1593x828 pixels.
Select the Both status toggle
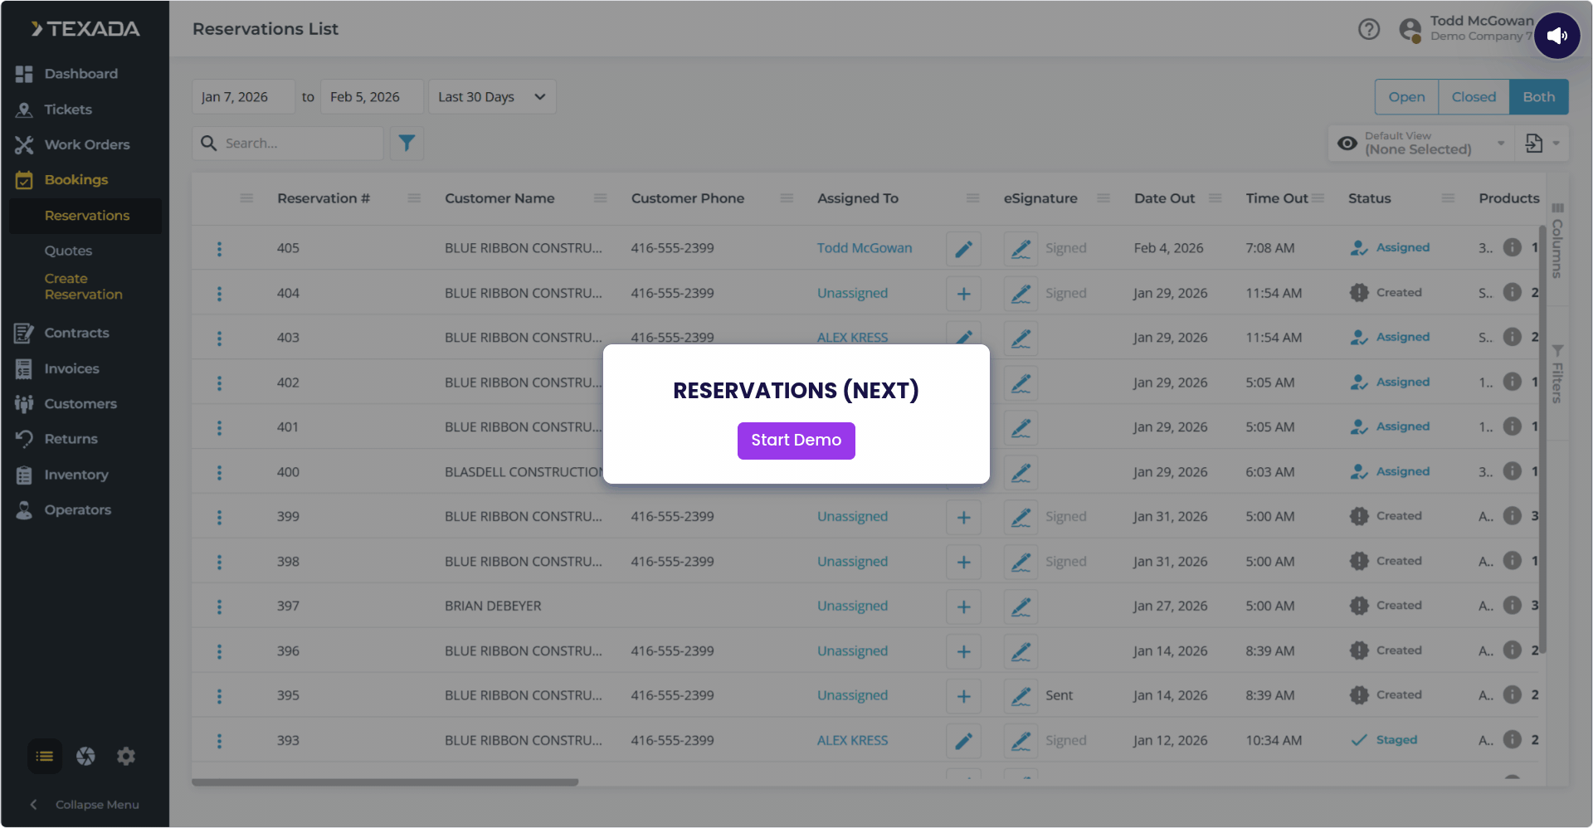1538,97
